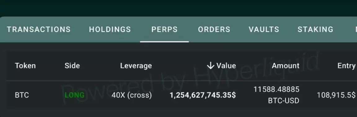
Task: Select the Perps tab
Action: [x=164, y=29]
